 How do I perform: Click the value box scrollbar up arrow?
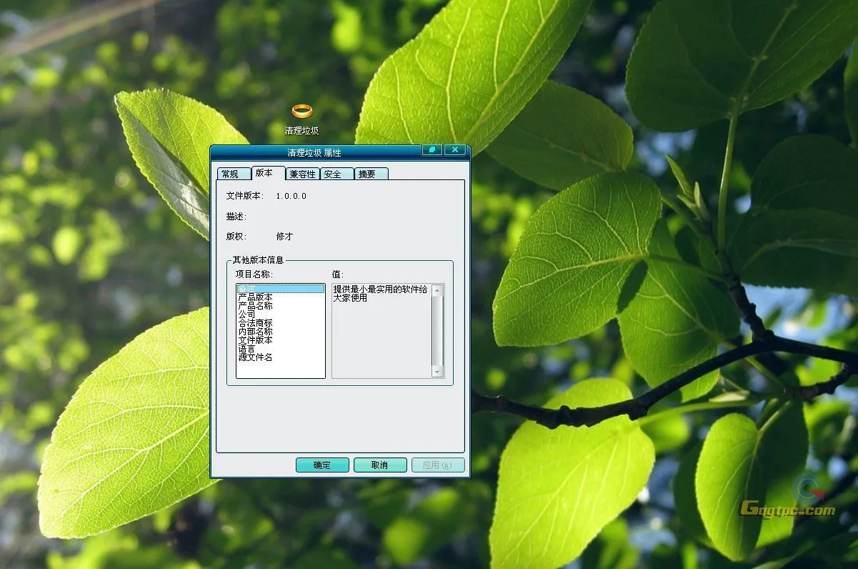437,290
